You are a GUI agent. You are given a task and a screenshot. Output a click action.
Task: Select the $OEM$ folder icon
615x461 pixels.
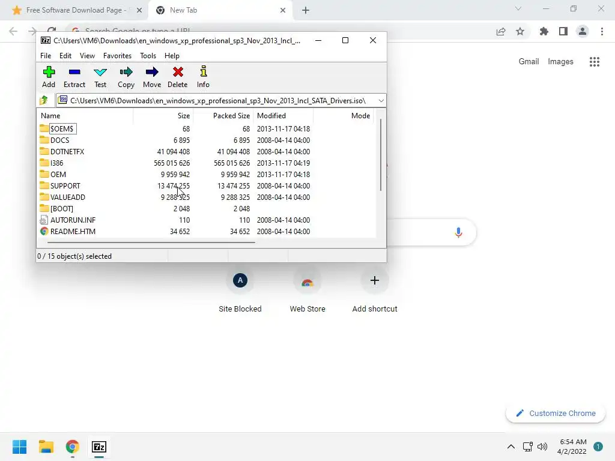[44, 128]
